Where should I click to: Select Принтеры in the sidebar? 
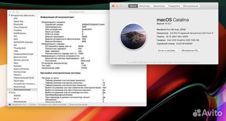(x=19, y=81)
